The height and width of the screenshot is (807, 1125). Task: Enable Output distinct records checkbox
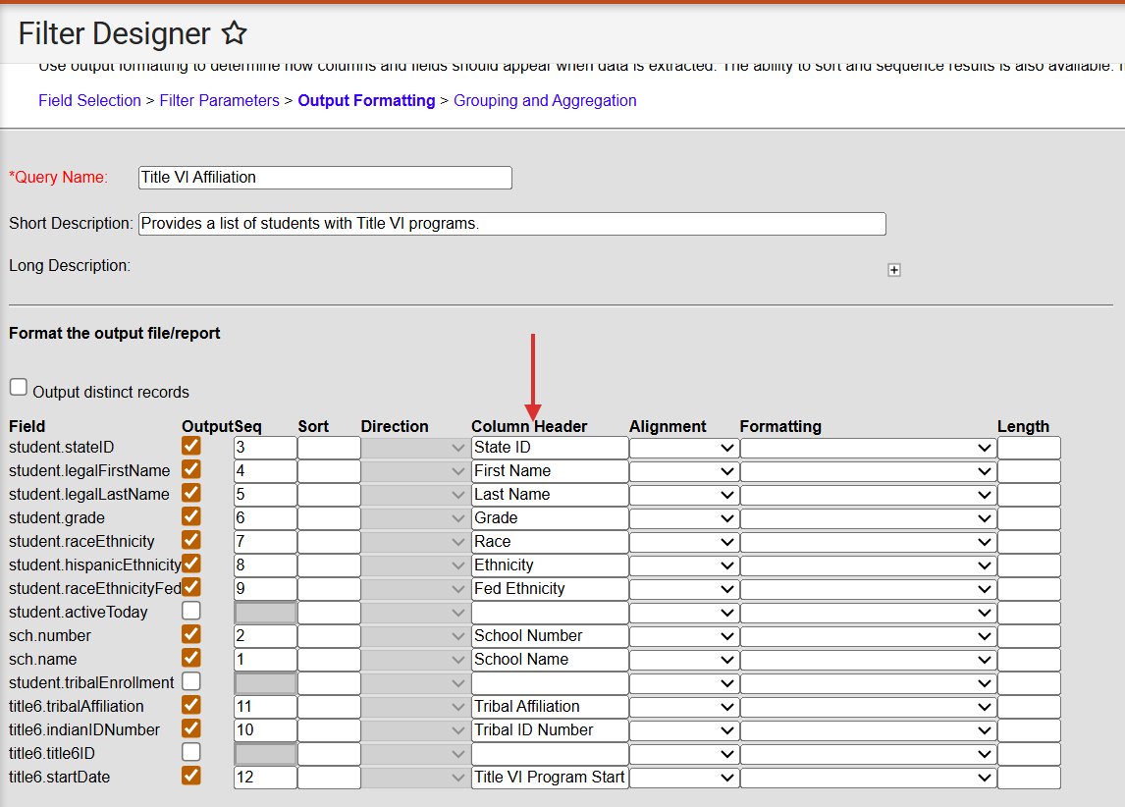click(19, 388)
